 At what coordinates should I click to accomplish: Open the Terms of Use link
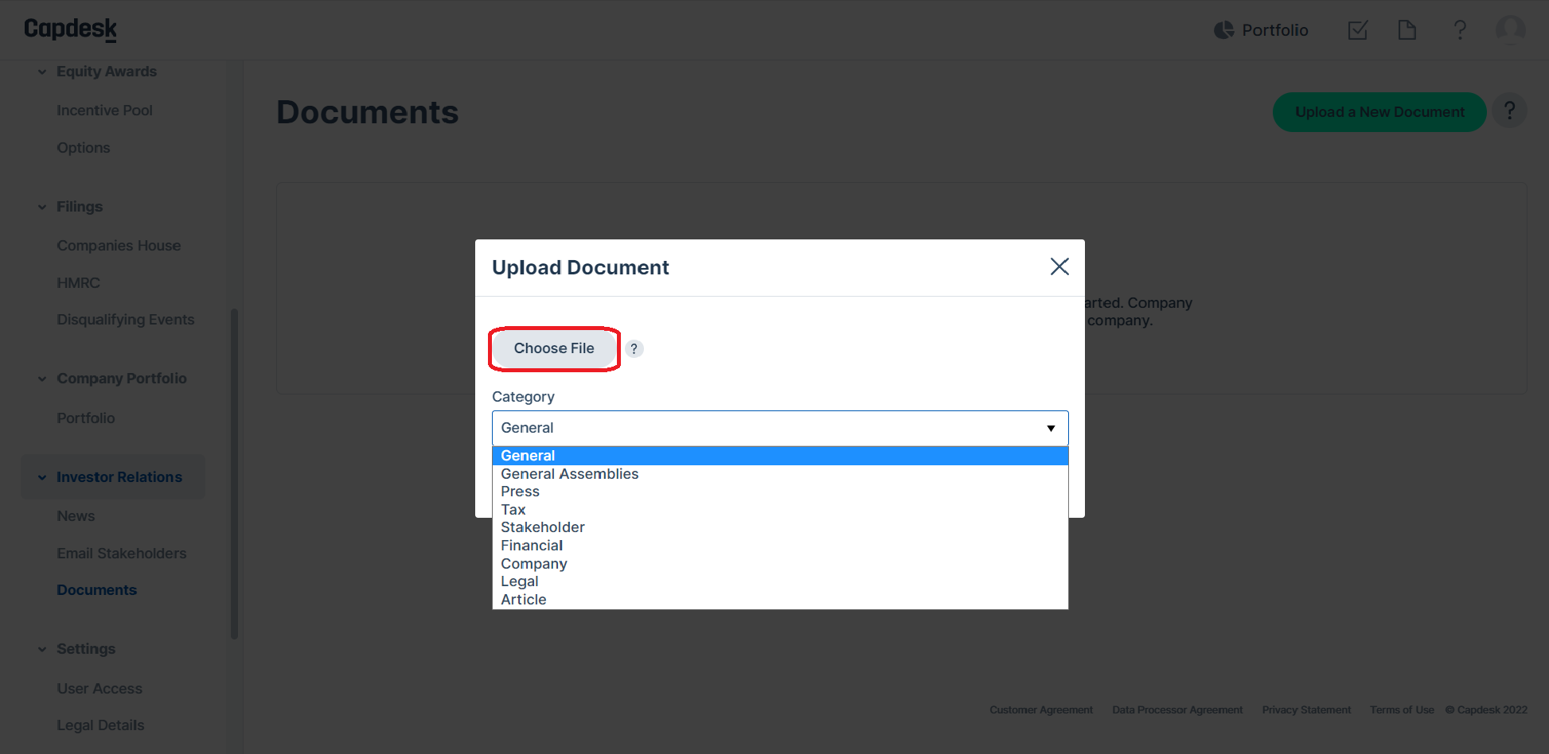point(1402,710)
